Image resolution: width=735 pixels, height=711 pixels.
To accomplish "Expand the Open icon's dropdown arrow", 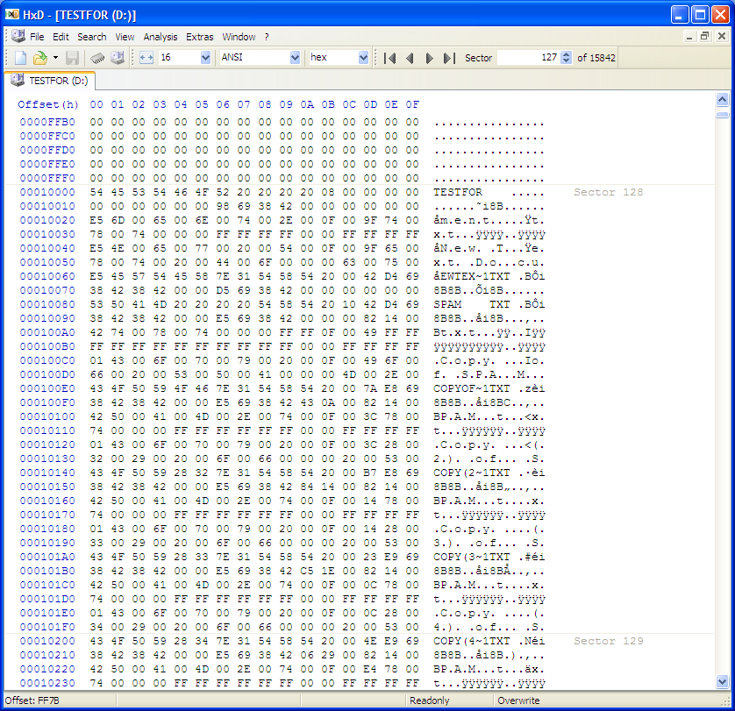I will pos(55,58).
